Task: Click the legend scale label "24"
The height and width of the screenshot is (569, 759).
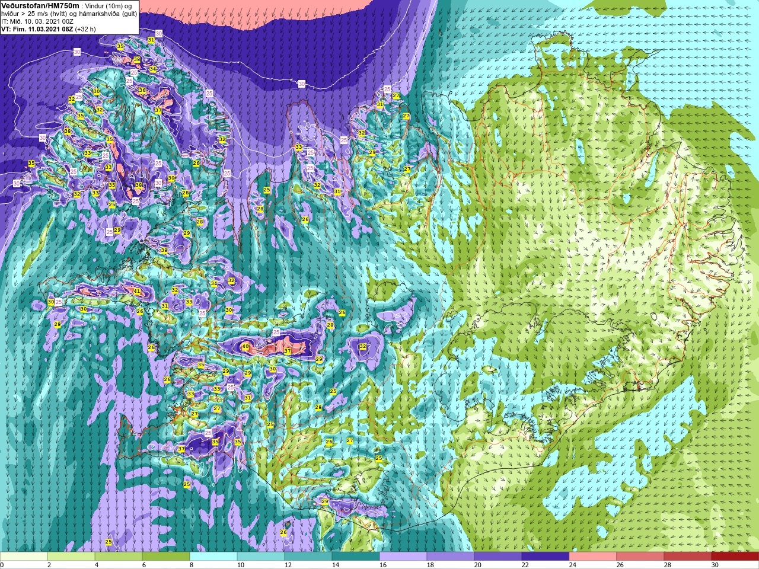Action: (x=573, y=565)
